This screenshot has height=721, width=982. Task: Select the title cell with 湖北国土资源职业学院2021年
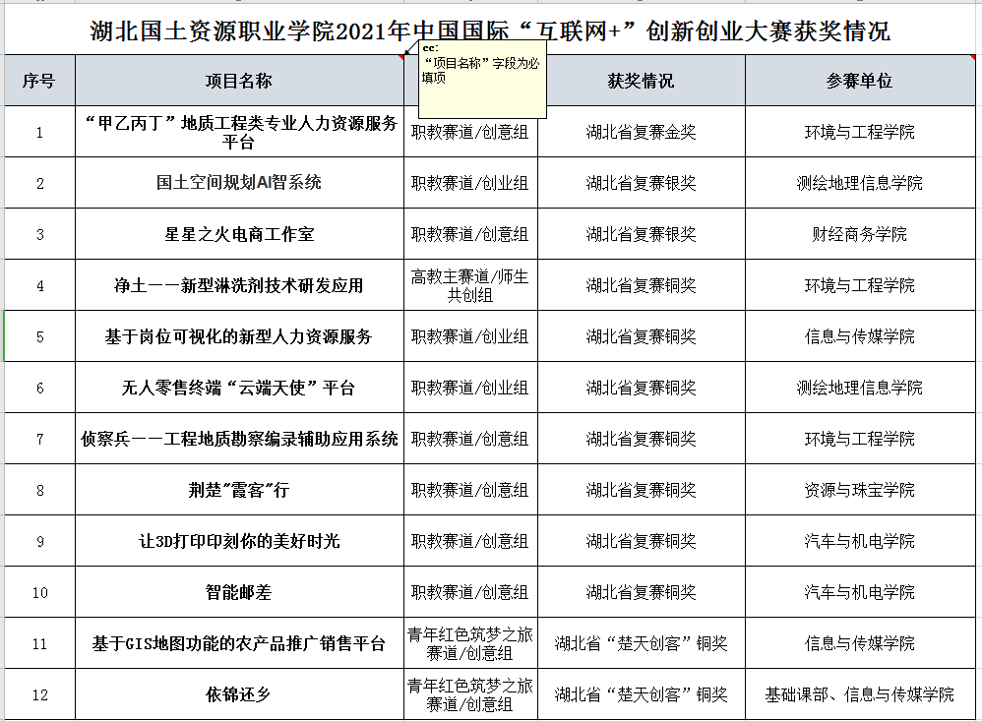click(490, 30)
